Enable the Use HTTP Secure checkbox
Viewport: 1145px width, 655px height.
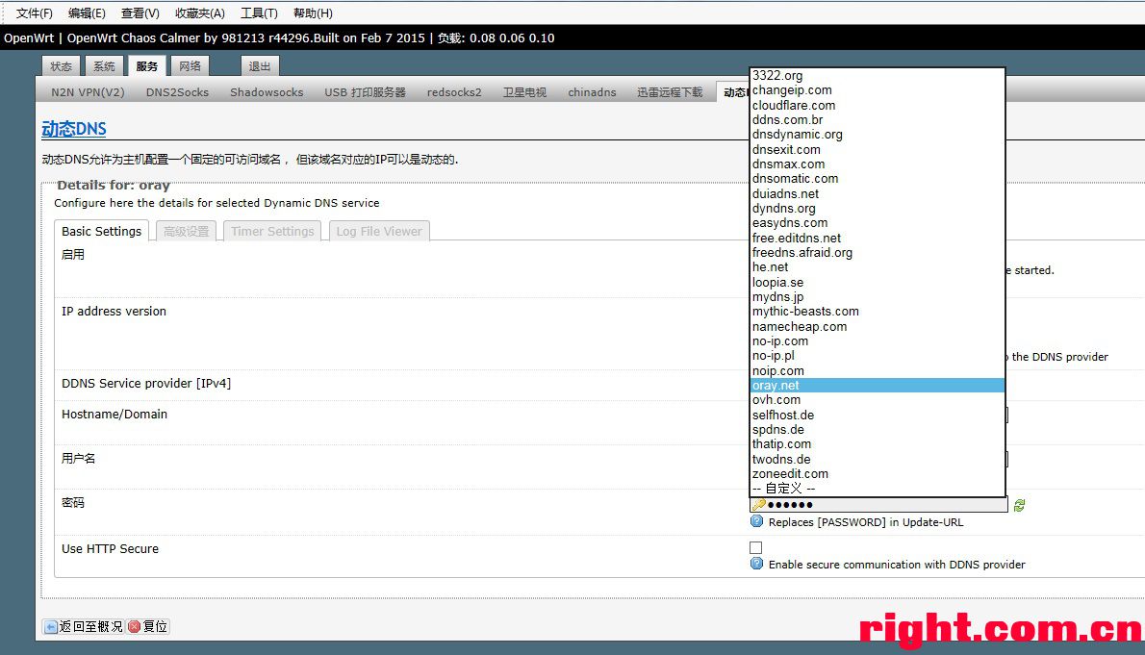point(755,547)
